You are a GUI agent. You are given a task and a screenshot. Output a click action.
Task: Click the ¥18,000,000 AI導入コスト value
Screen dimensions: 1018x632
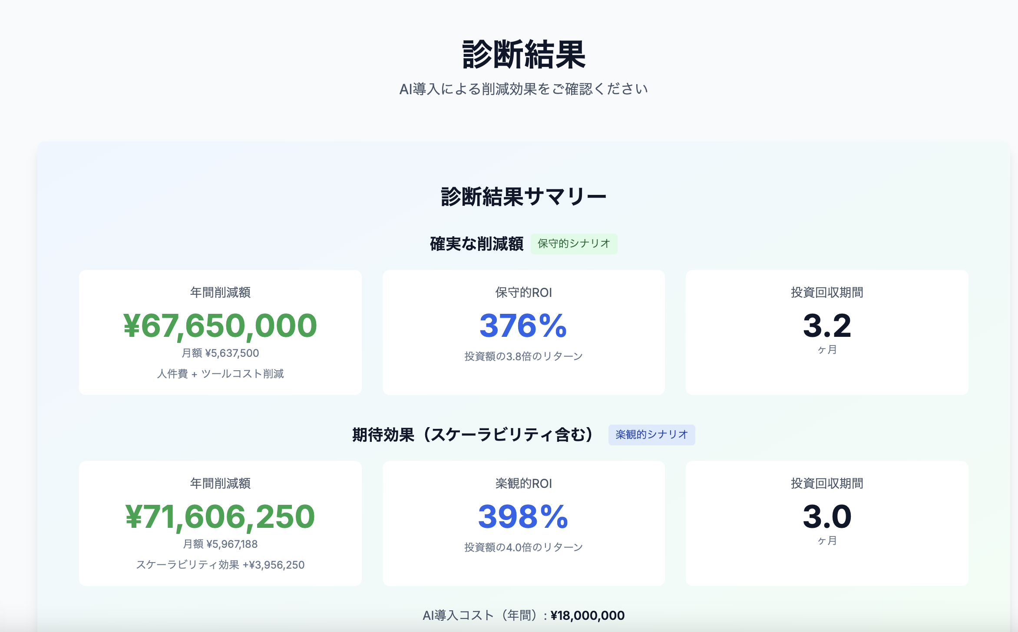pos(587,615)
